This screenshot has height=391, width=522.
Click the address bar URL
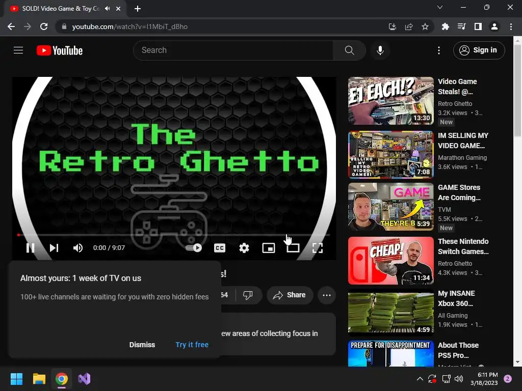coord(130,26)
